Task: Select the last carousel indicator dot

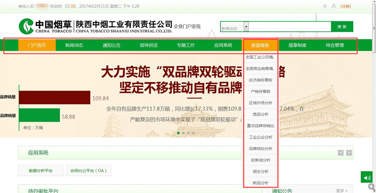Action: (194, 133)
